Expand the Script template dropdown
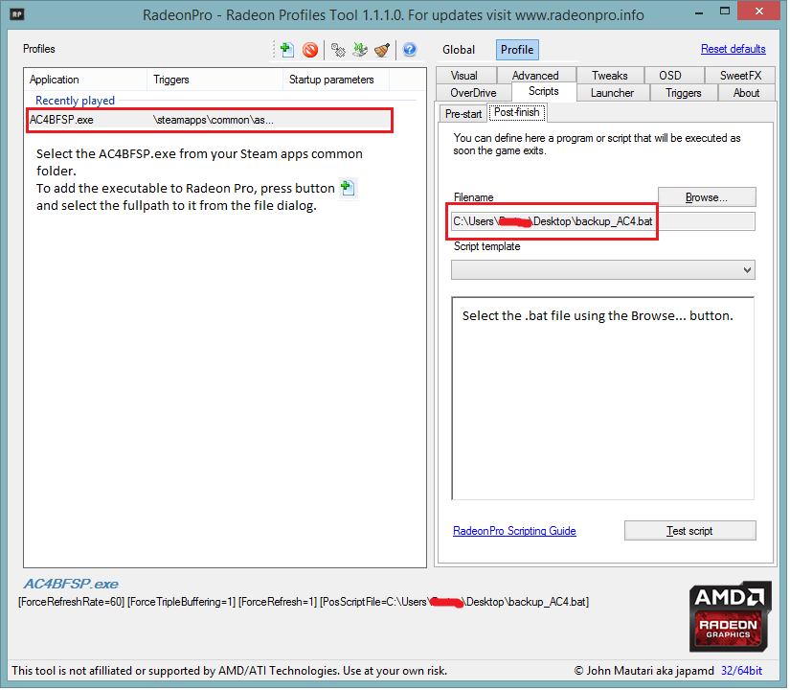This screenshot has width=790, height=690. (603, 270)
